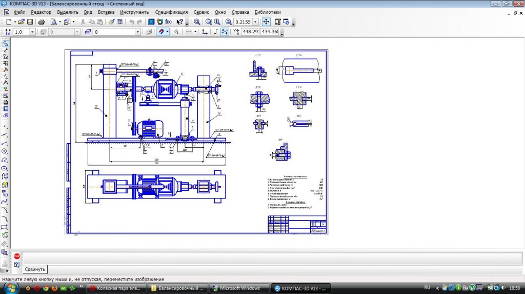Open the Variables f(x) icon
This screenshot has width=525, height=294.
pyautogui.click(x=168, y=21)
